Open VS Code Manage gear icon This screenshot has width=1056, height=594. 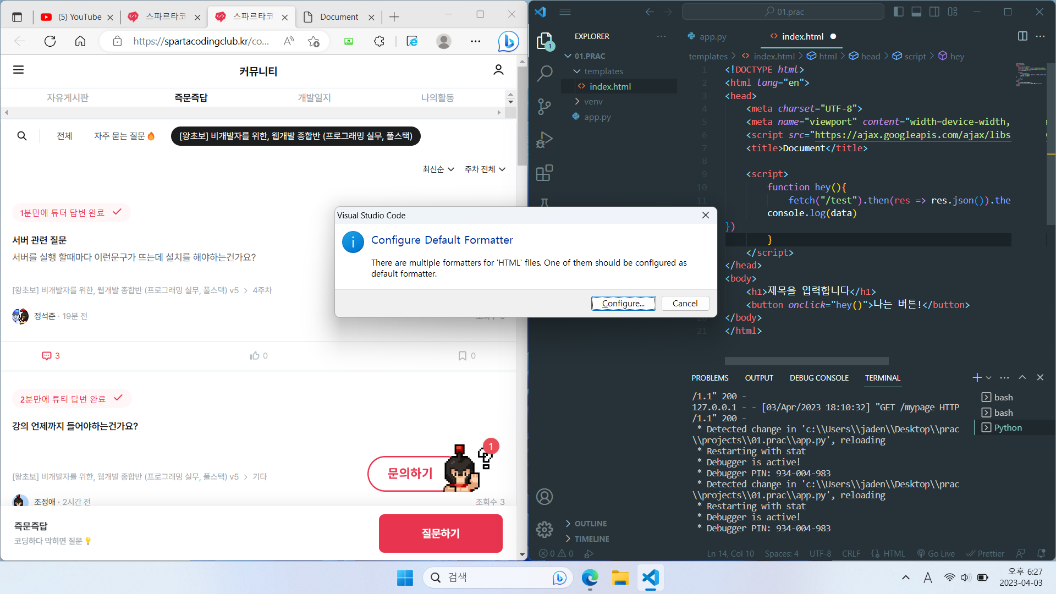544,529
